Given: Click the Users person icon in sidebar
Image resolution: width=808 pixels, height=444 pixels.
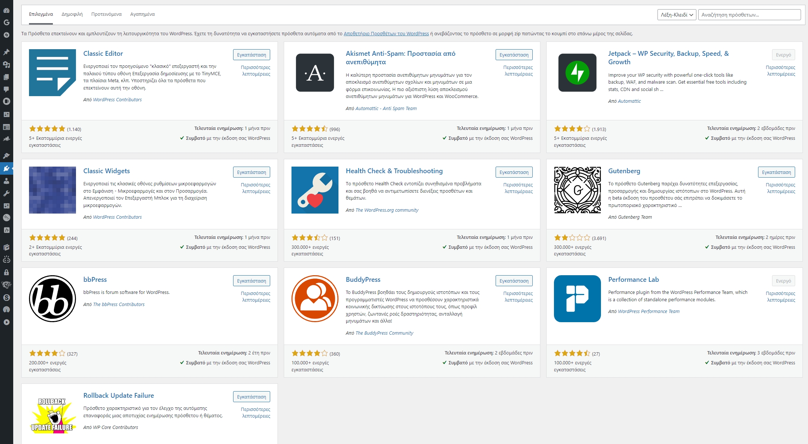Looking at the screenshot, I should pyautogui.click(x=6, y=181).
